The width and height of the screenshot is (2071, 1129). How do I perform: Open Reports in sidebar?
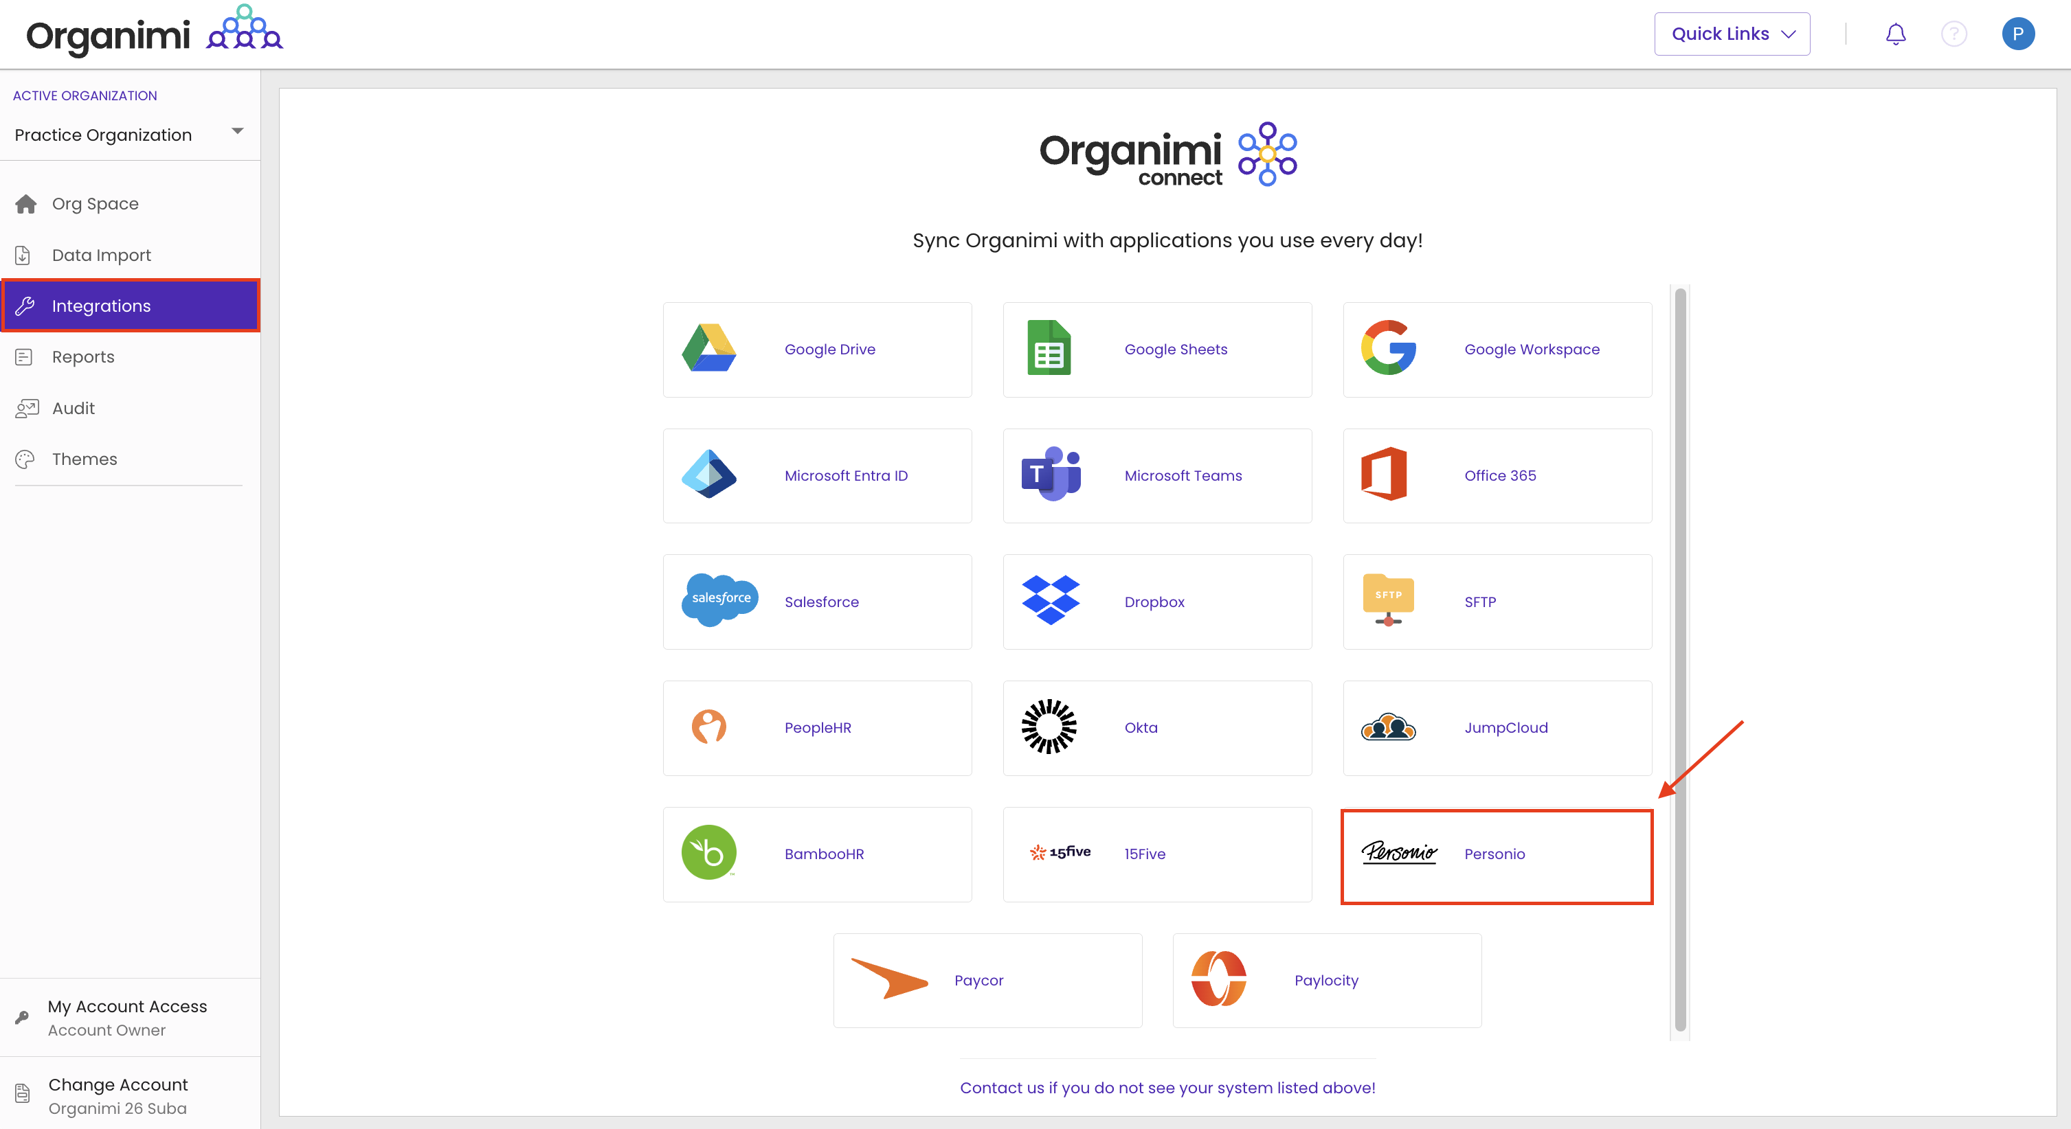point(131,357)
